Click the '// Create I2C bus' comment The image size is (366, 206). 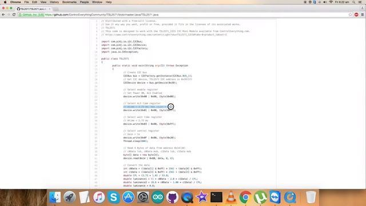tap(135, 73)
